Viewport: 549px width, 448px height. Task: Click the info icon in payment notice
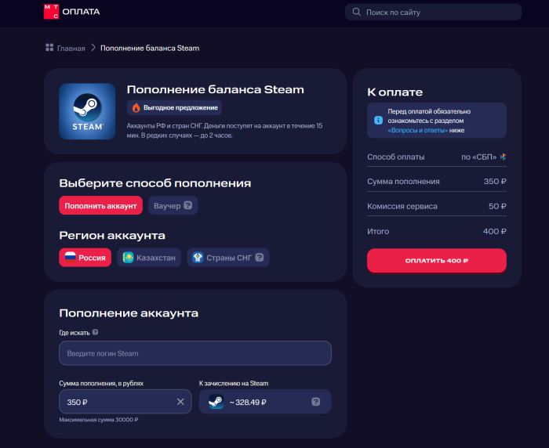(378, 121)
